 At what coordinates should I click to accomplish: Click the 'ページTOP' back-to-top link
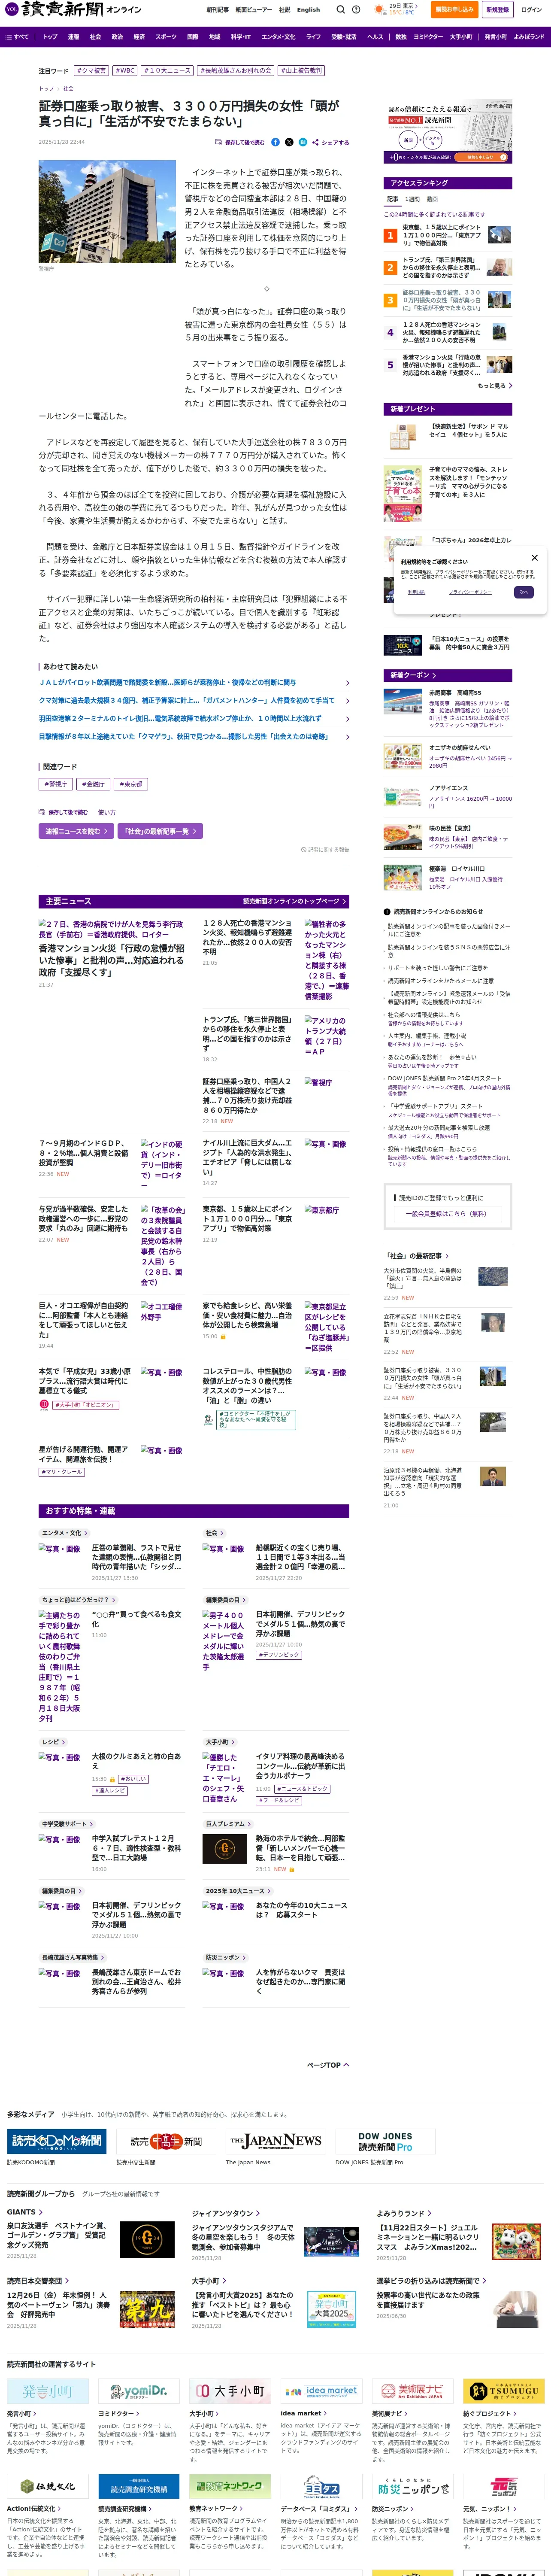point(327,2065)
